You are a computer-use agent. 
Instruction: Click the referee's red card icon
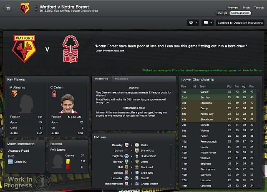67,167
